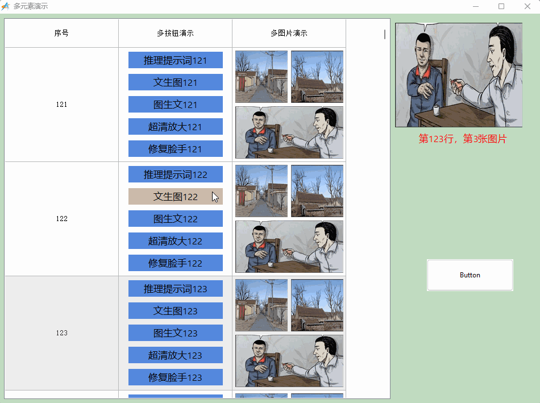Click the 超清放大123 button

point(176,355)
